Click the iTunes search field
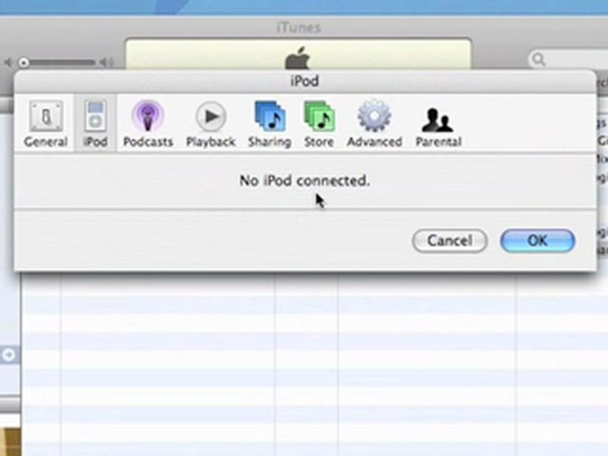 pyautogui.click(x=569, y=60)
